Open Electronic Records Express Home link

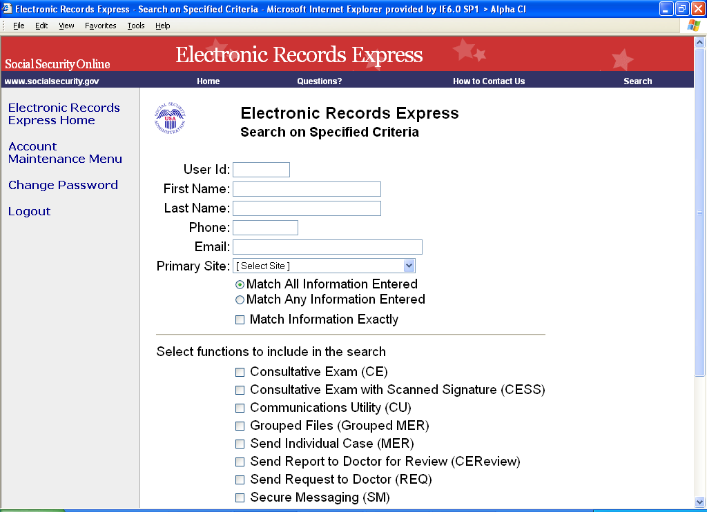[x=64, y=114]
